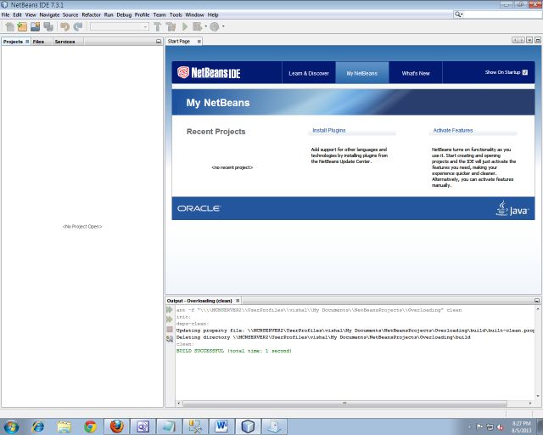The height and width of the screenshot is (435, 543).
Task: Open Firefox from the taskbar
Action: [x=117, y=427]
